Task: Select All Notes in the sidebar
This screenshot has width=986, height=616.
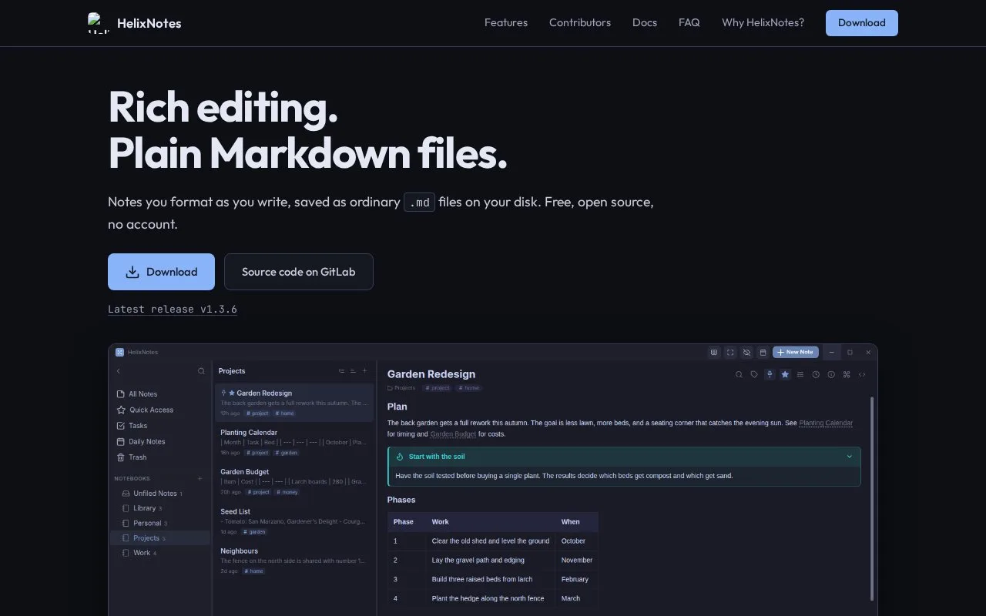Action: click(x=160, y=394)
